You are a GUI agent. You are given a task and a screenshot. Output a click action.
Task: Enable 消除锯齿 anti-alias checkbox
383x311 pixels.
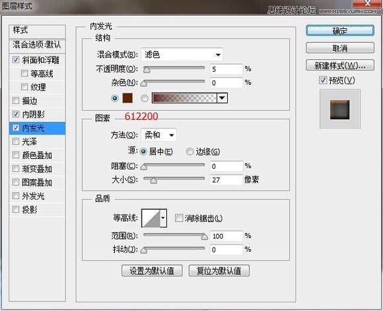(x=179, y=217)
